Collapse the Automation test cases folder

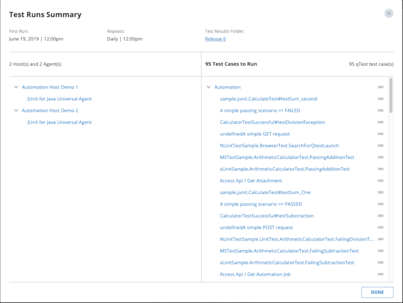(x=209, y=87)
